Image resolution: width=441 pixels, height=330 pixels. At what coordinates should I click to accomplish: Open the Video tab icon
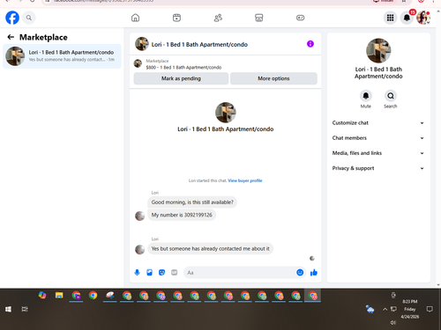click(176, 18)
